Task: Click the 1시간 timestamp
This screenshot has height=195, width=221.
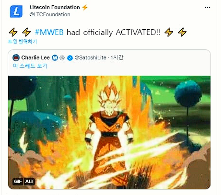Action: coord(117,57)
